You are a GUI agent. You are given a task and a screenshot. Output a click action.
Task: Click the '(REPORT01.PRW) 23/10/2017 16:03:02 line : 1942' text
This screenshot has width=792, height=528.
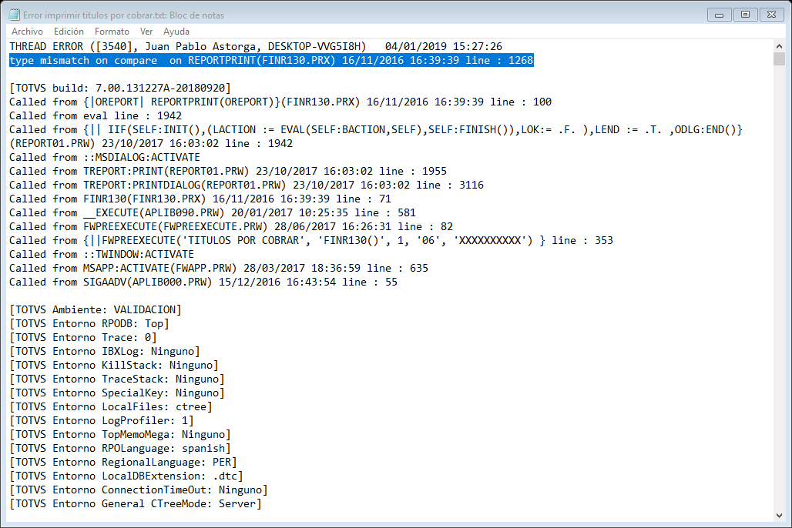(x=151, y=143)
